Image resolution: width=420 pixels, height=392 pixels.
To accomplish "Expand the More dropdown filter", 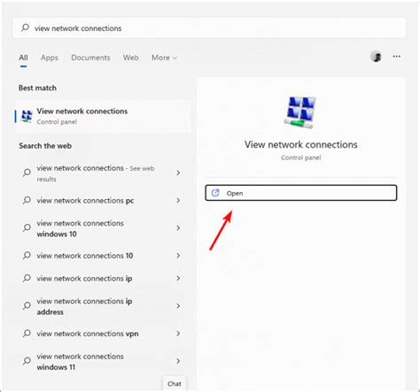I will (x=164, y=58).
